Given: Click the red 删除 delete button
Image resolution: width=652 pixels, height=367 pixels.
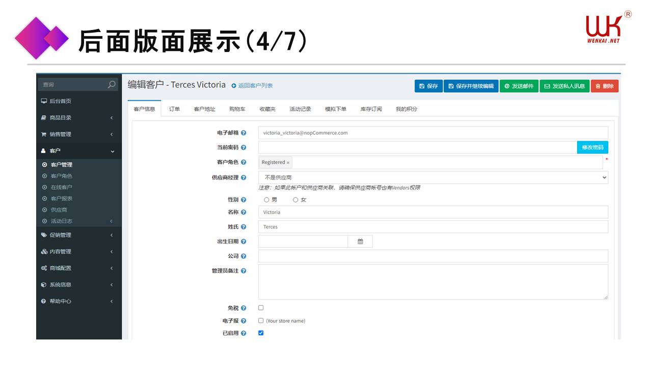Looking at the screenshot, I should (605, 86).
